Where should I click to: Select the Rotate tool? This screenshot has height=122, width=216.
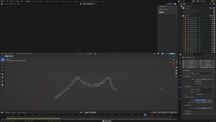tap(3, 70)
